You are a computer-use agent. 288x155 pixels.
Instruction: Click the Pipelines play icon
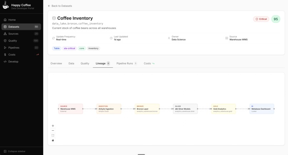click(x=5, y=48)
